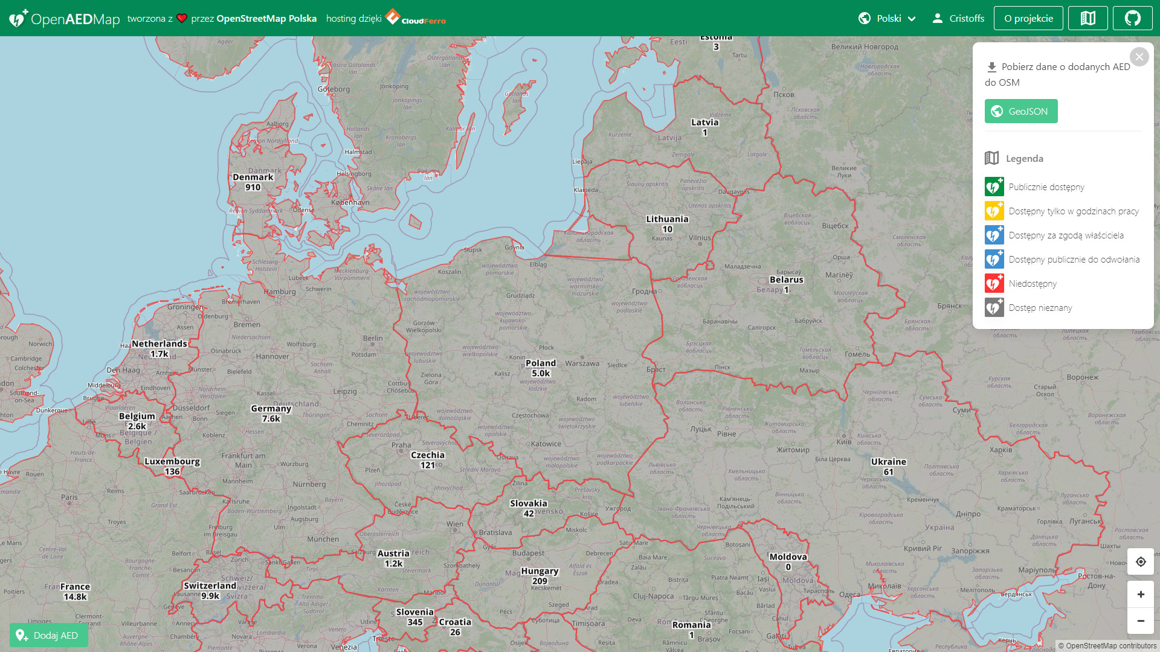Open the 'O projekcie' page
The width and height of the screenshot is (1160, 652).
(1028, 18)
